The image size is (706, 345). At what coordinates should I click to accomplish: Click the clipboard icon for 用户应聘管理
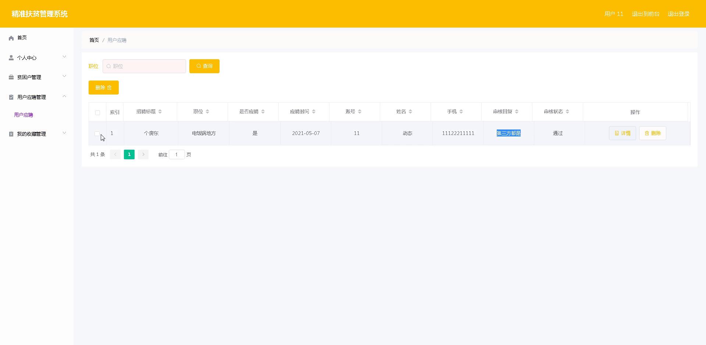tap(11, 97)
